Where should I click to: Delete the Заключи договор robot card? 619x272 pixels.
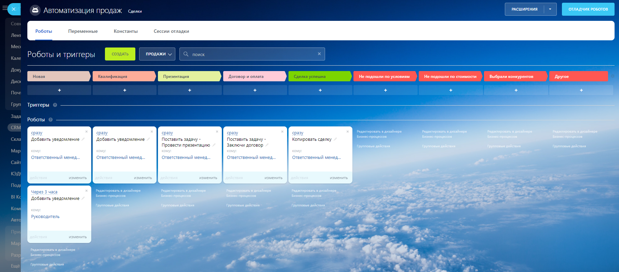tap(282, 132)
